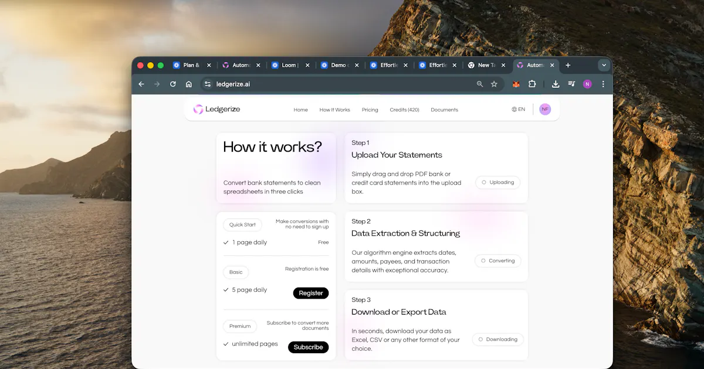Click the "Step 3" label
Viewport: 704px width, 369px height.
pyautogui.click(x=361, y=300)
